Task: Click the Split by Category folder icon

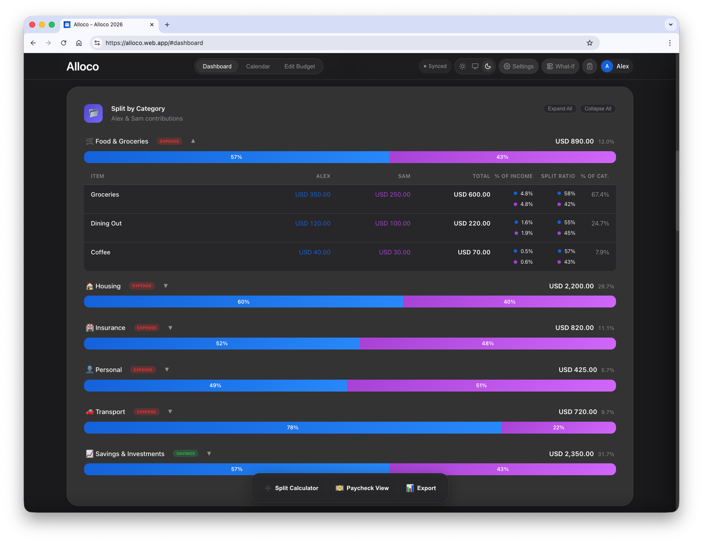Action: tap(93, 113)
